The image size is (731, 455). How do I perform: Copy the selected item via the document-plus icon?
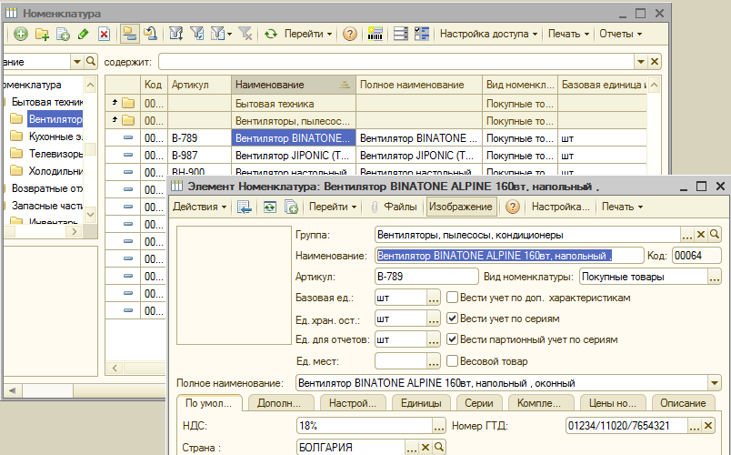[63, 34]
